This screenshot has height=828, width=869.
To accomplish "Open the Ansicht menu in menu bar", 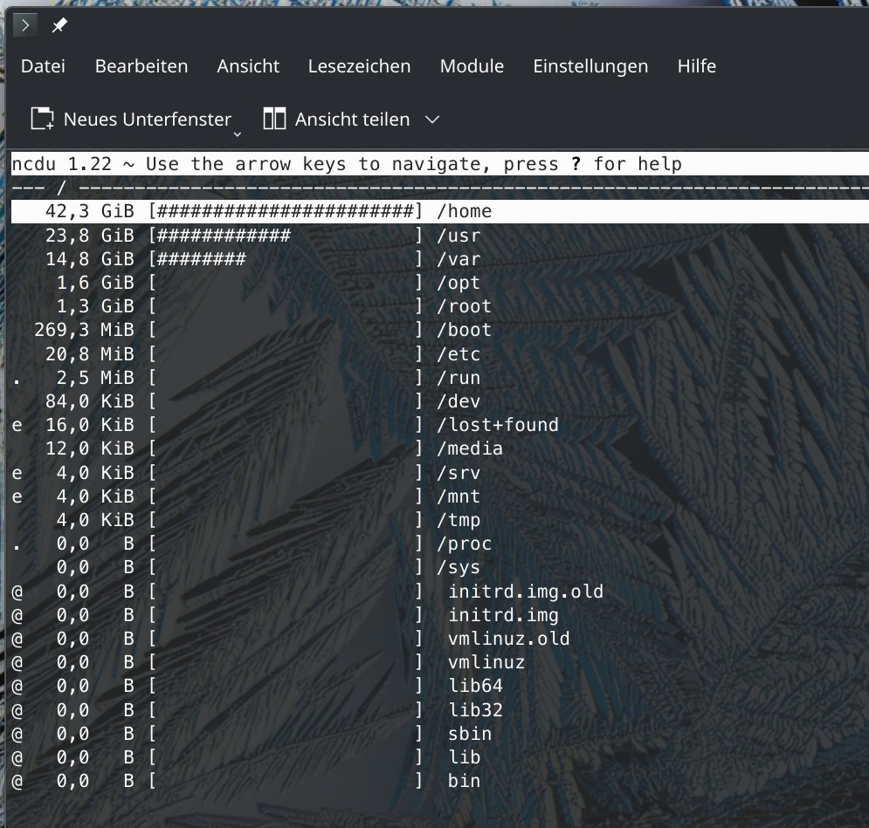I will pyautogui.click(x=248, y=66).
